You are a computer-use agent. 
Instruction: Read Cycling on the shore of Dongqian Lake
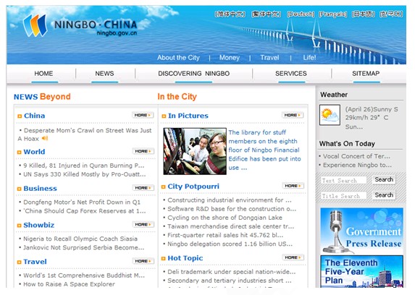tap(225, 218)
